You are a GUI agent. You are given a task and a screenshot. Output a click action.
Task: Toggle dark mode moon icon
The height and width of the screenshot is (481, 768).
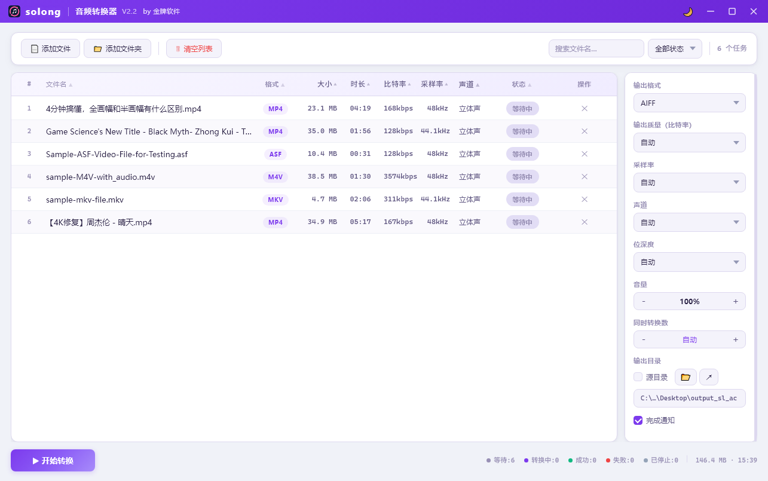688,12
